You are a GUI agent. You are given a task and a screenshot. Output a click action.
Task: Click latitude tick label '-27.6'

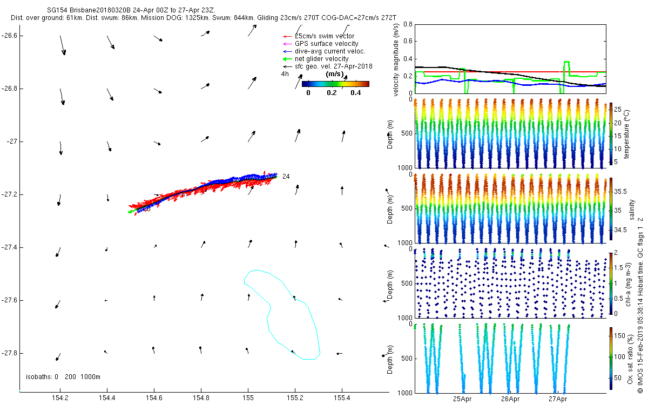[9, 300]
